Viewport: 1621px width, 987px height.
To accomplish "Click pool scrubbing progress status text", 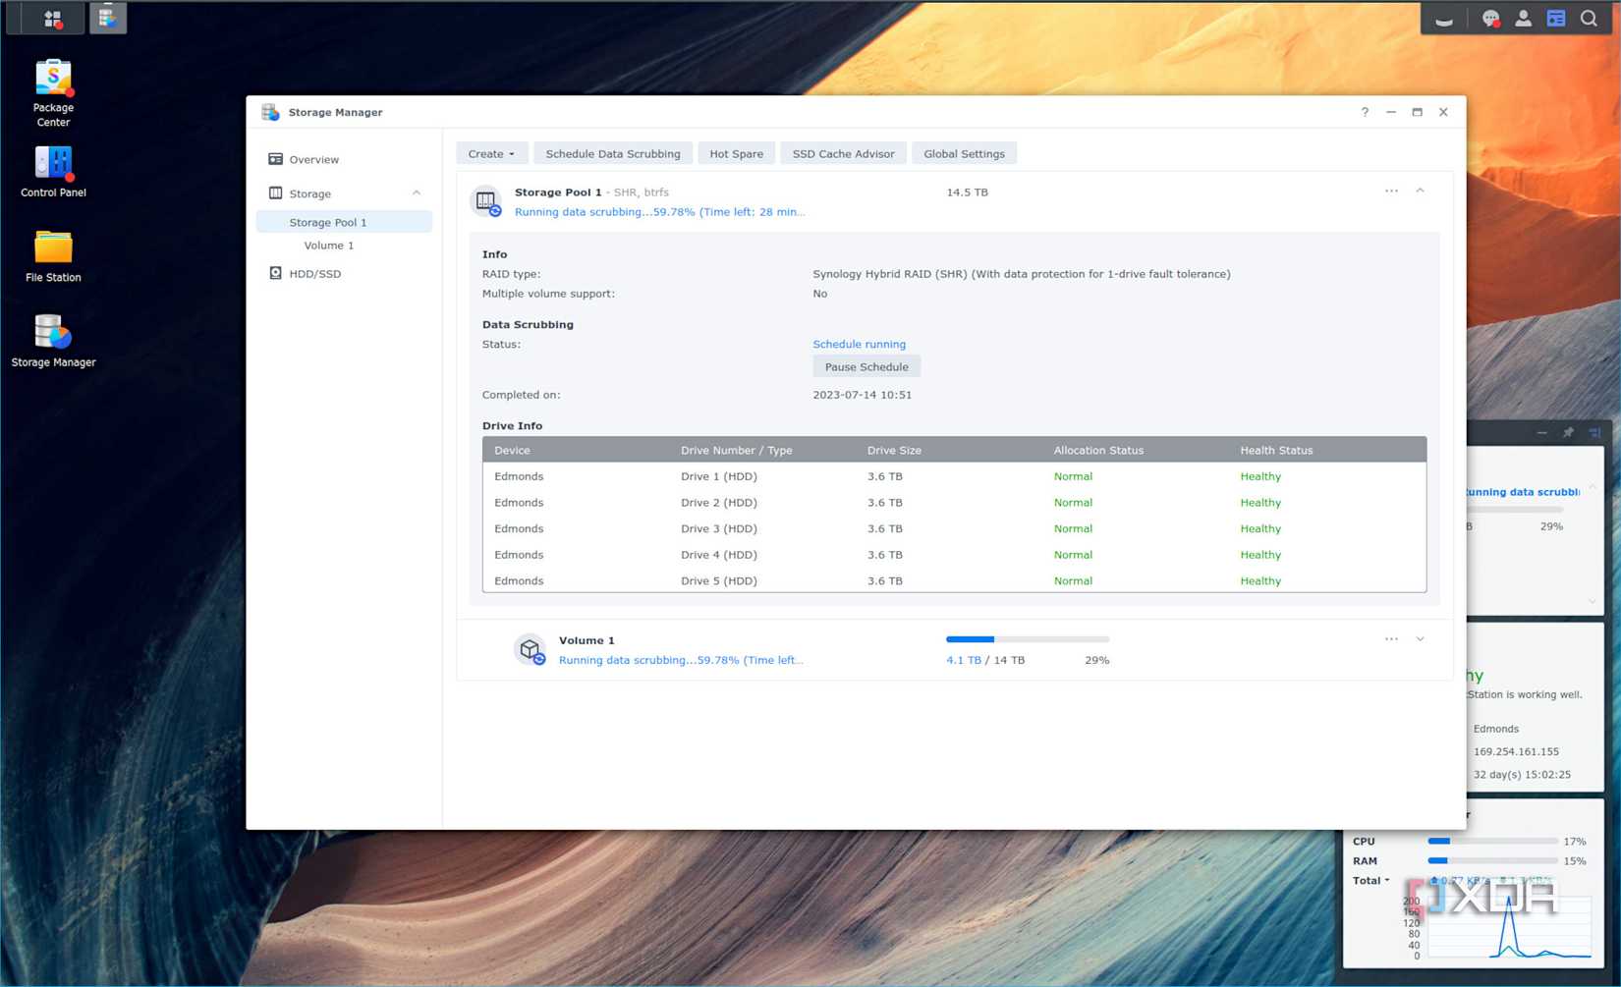I will click(659, 212).
